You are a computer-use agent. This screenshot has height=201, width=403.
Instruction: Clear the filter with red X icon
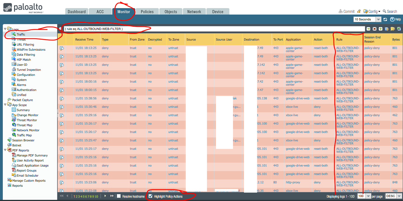coord(374,29)
